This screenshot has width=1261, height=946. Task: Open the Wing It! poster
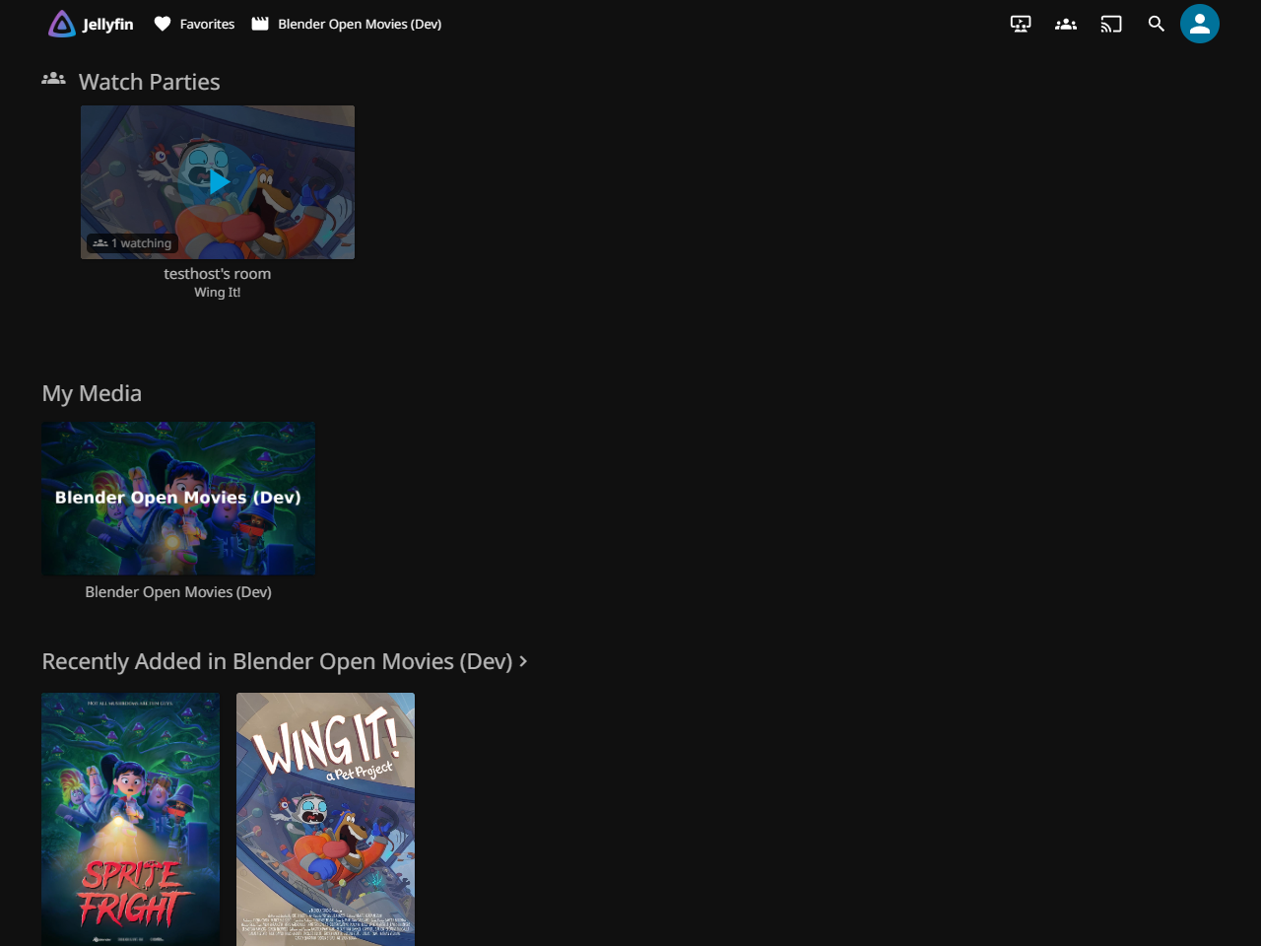point(325,820)
